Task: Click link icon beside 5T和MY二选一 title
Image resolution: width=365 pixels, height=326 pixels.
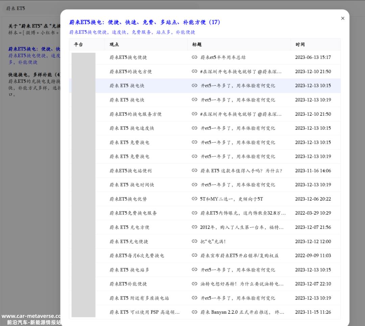Action: point(194,199)
